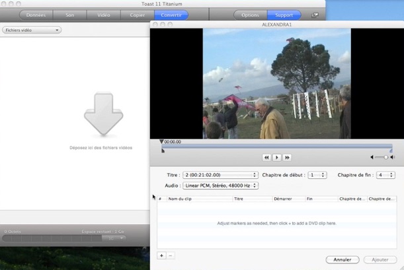Click the # column header
404x270 pixels.
pyautogui.click(x=162, y=199)
